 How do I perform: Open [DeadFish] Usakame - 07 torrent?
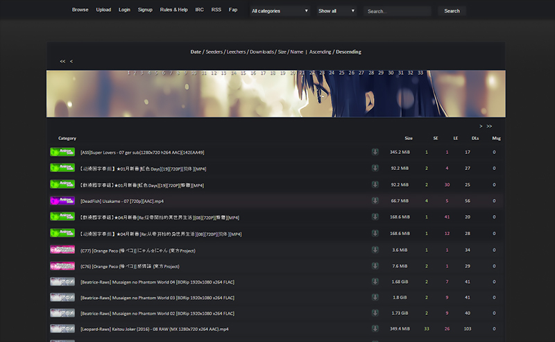122,201
